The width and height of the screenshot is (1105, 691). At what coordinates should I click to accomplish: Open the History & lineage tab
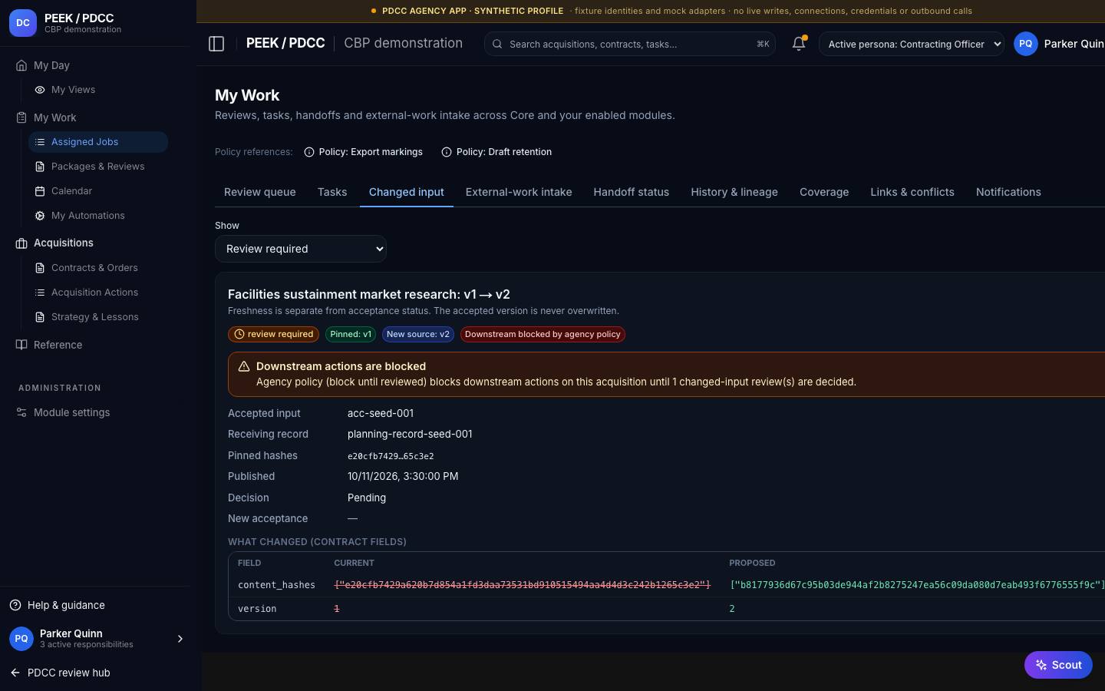click(x=734, y=192)
